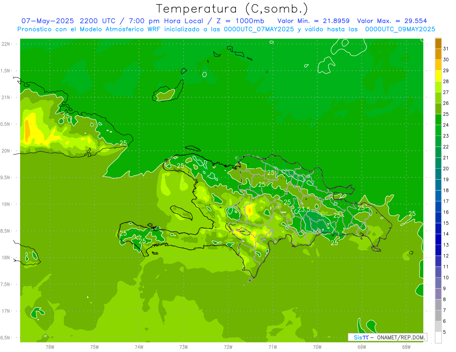This screenshot has height=352, width=456.
Task: Click the dark orange legend swatch between 30 and 31
Action: (438, 54)
